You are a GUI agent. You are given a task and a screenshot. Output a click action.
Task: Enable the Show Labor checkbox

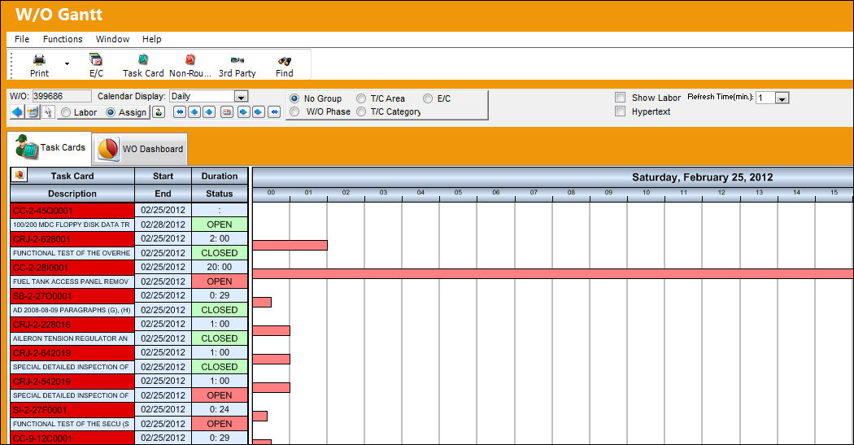tap(620, 98)
